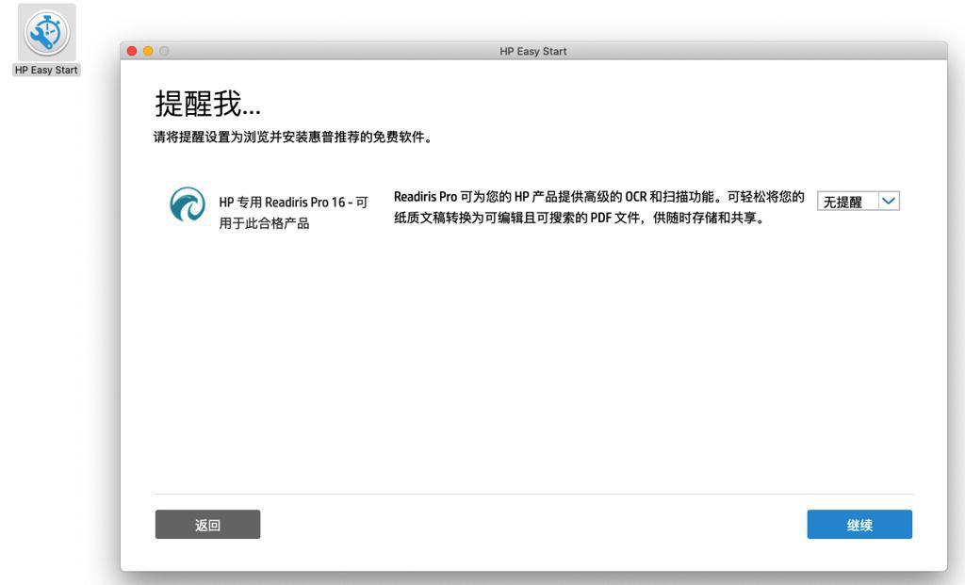Select the HP 专用 Readiris Pro 16 product name
This screenshot has width=965, height=585.
pos(294,212)
